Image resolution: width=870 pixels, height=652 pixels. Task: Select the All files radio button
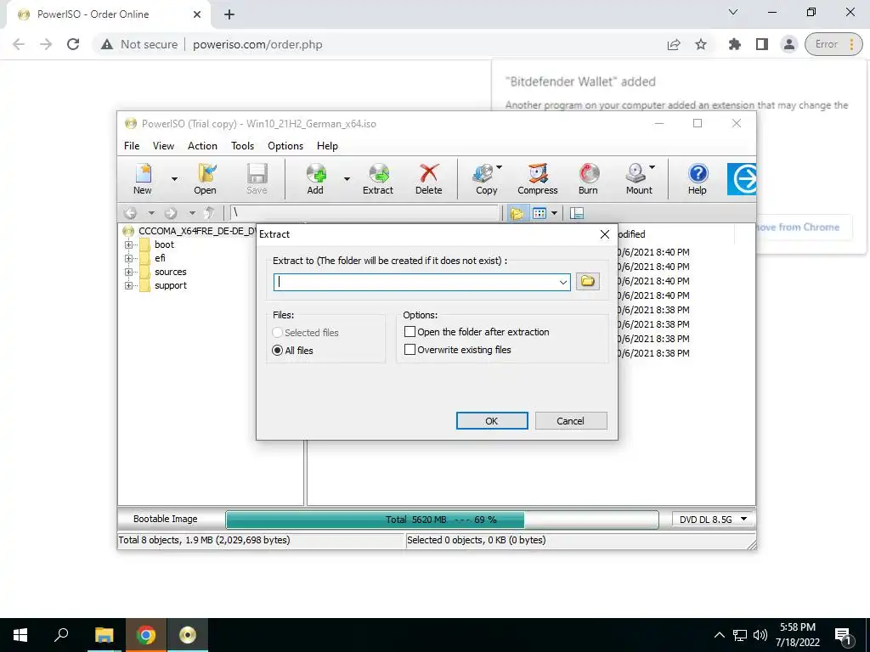coord(278,351)
